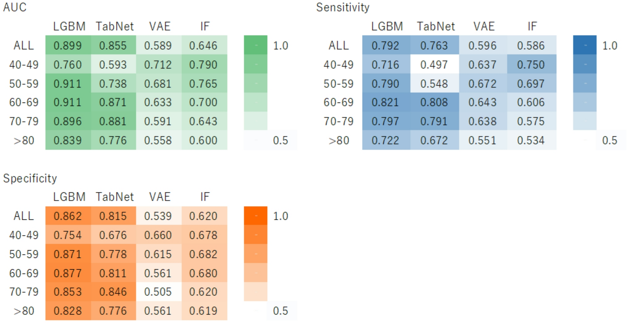Image resolution: width=627 pixels, height=324 pixels.
Task: Click the >80 row label in the Specificity table
Action: point(23,311)
